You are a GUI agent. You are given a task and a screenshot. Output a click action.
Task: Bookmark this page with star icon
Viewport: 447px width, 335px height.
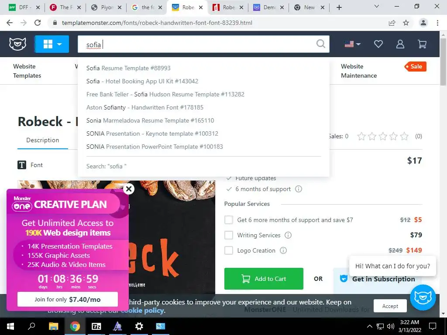(x=406, y=23)
